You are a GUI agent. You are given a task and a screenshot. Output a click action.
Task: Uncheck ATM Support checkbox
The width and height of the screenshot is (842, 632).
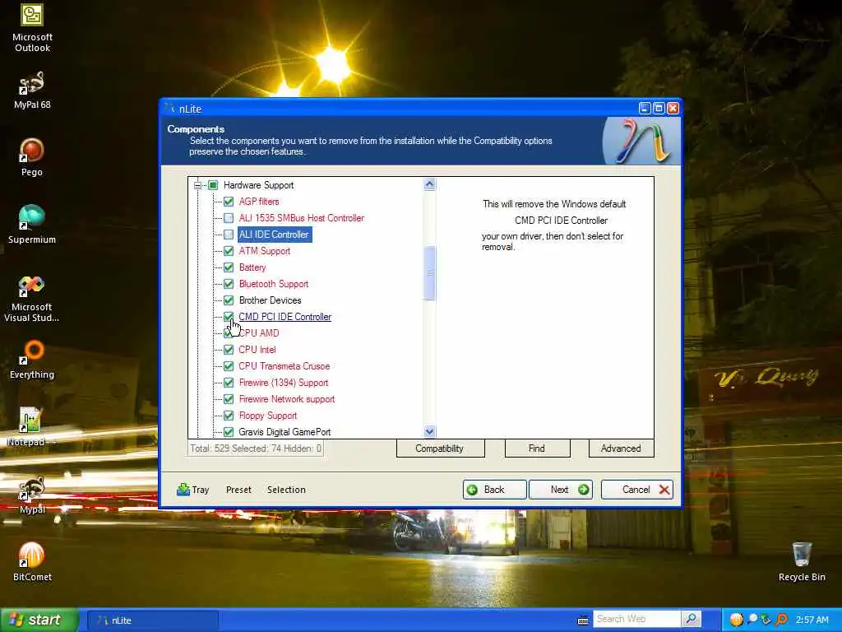click(229, 251)
